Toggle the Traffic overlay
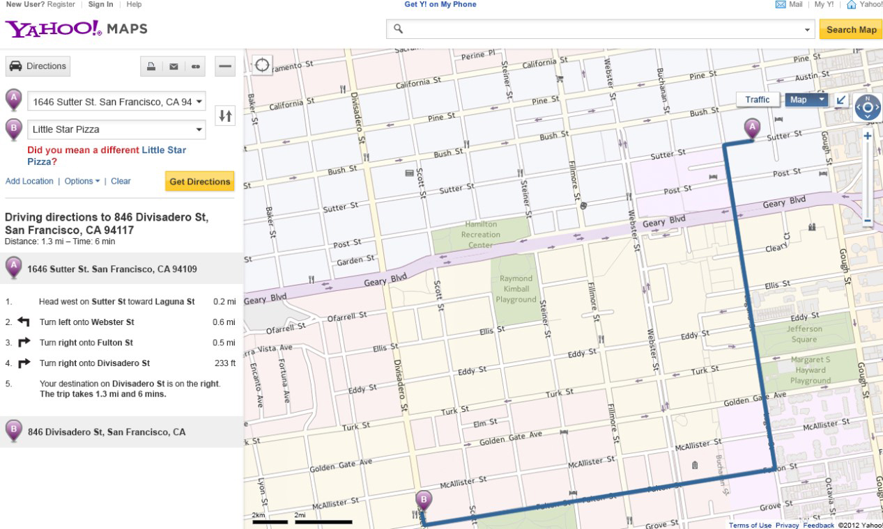 pyautogui.click(x=757, y=100)
